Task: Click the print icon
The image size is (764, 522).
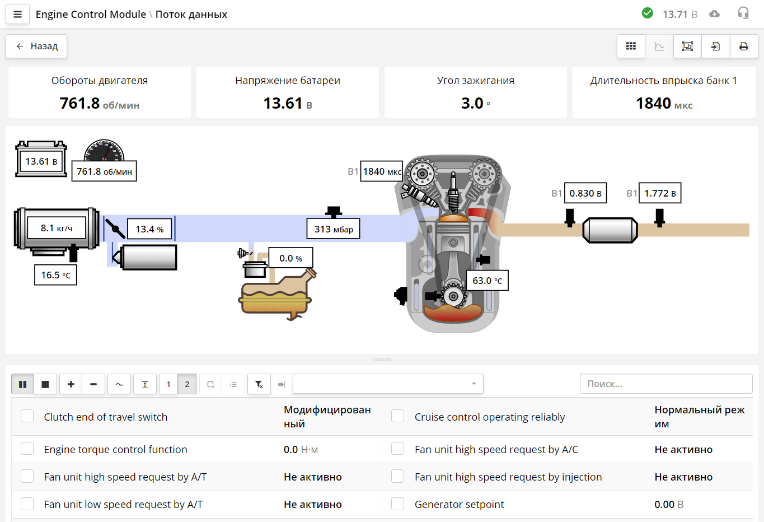Action: point(743,46)
